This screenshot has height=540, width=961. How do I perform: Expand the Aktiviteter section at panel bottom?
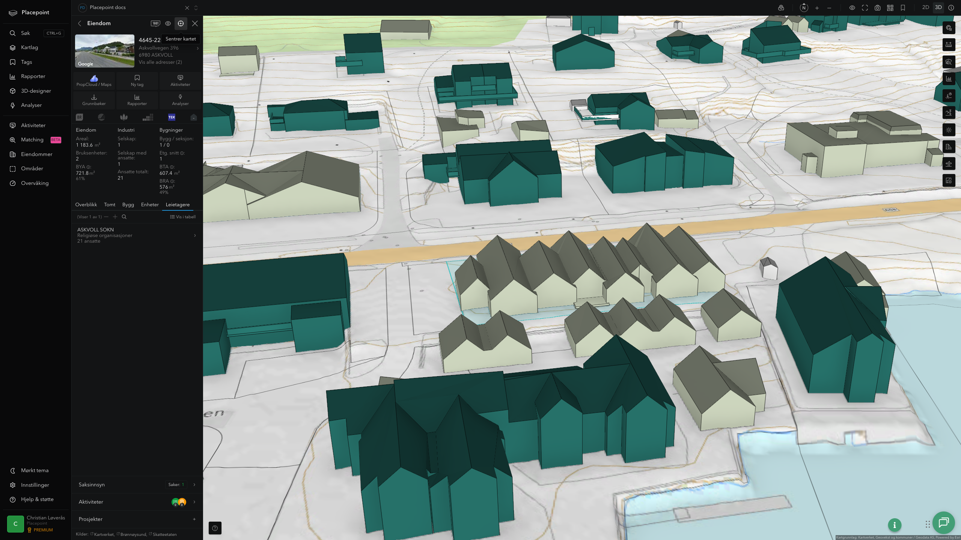point(137,502)
